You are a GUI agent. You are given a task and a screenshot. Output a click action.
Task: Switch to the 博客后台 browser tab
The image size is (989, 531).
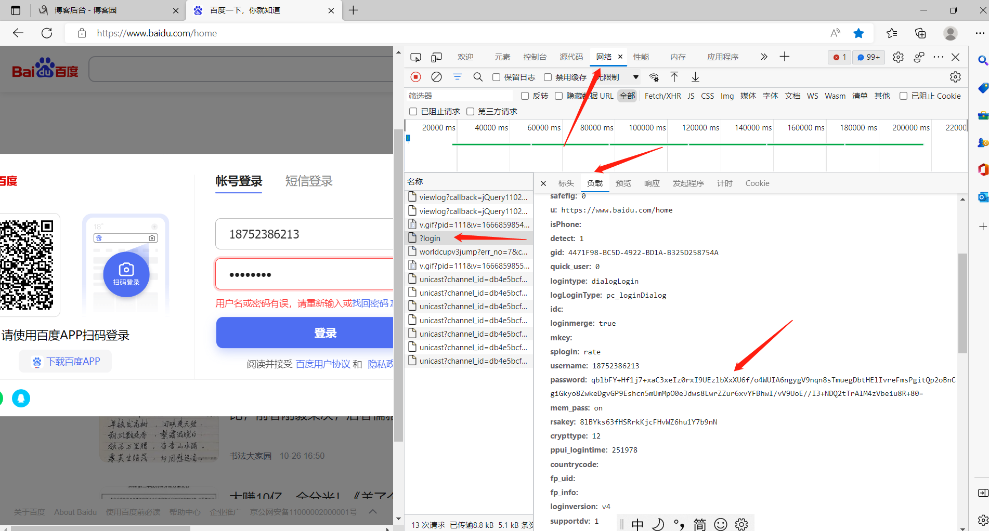(x=109, y=10)
